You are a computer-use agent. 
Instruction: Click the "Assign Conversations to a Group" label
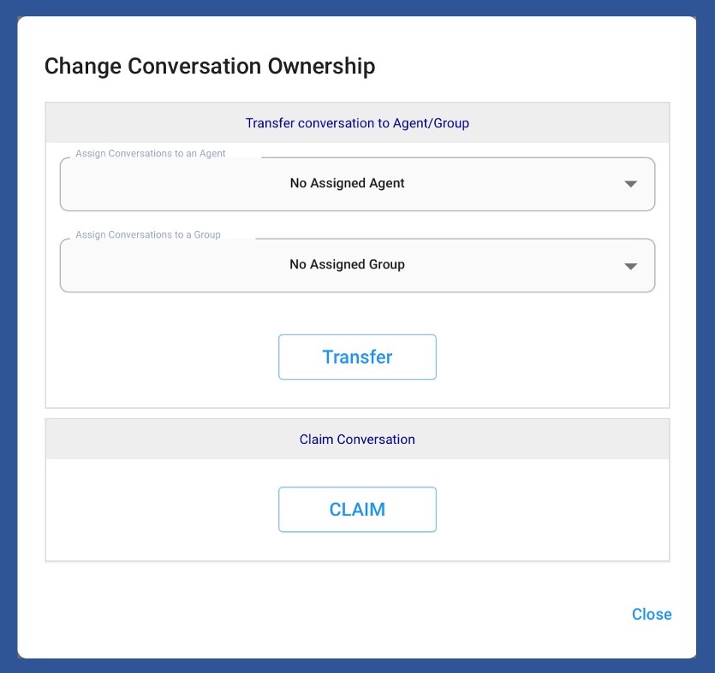coord(148,235)
